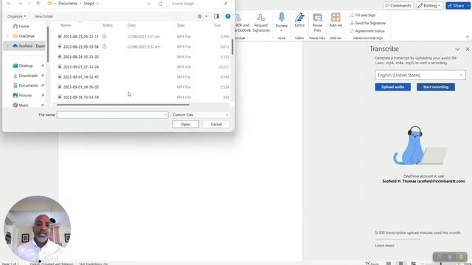Screen dimensions: 472x265
Task: Click the view layout icon
Action: click(x=200, y=16)
